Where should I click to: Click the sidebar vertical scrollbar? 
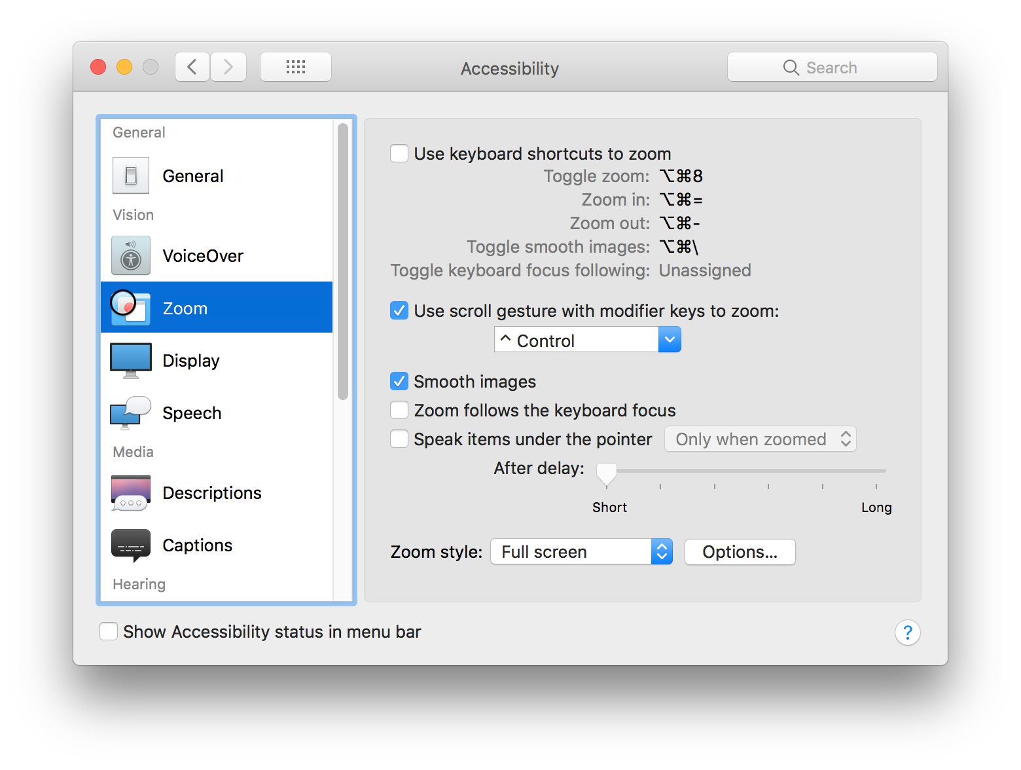[x=343, y=261]
